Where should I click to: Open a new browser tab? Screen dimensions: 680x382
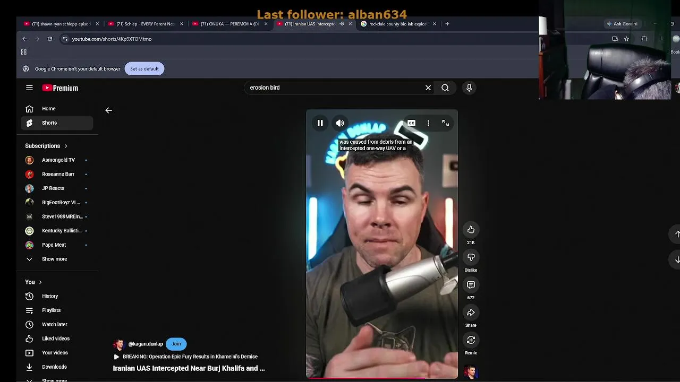click(447, 24)
